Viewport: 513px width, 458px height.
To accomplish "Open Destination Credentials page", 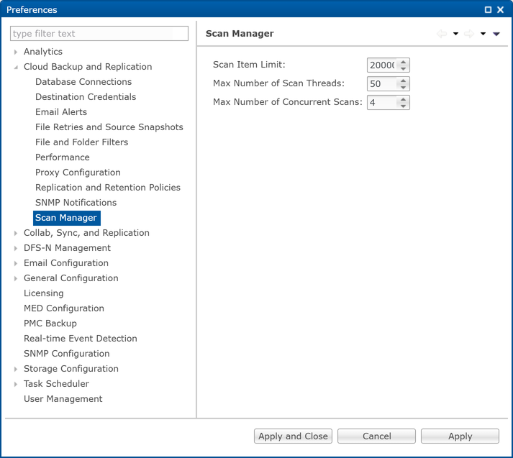I will pos(86,97).
